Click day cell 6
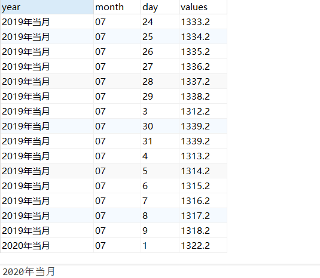Screen dimensions: 320x278 (160, 186)
